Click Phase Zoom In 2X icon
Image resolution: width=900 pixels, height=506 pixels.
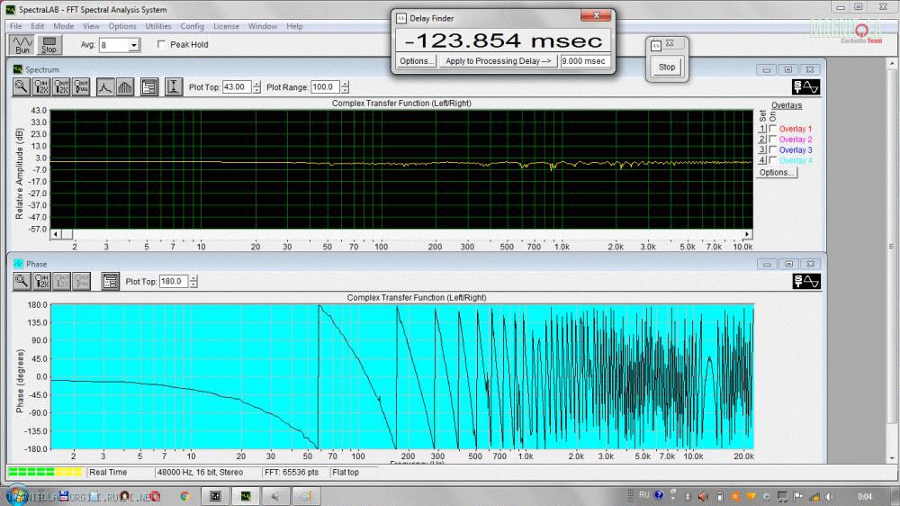pos(41,281)
